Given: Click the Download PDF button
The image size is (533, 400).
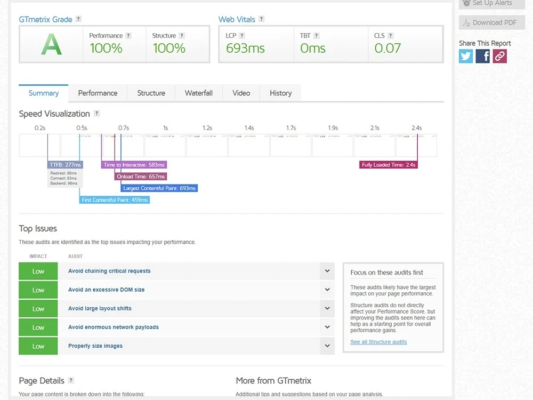Looking at the screenshot, I should [x=492, y=22].
